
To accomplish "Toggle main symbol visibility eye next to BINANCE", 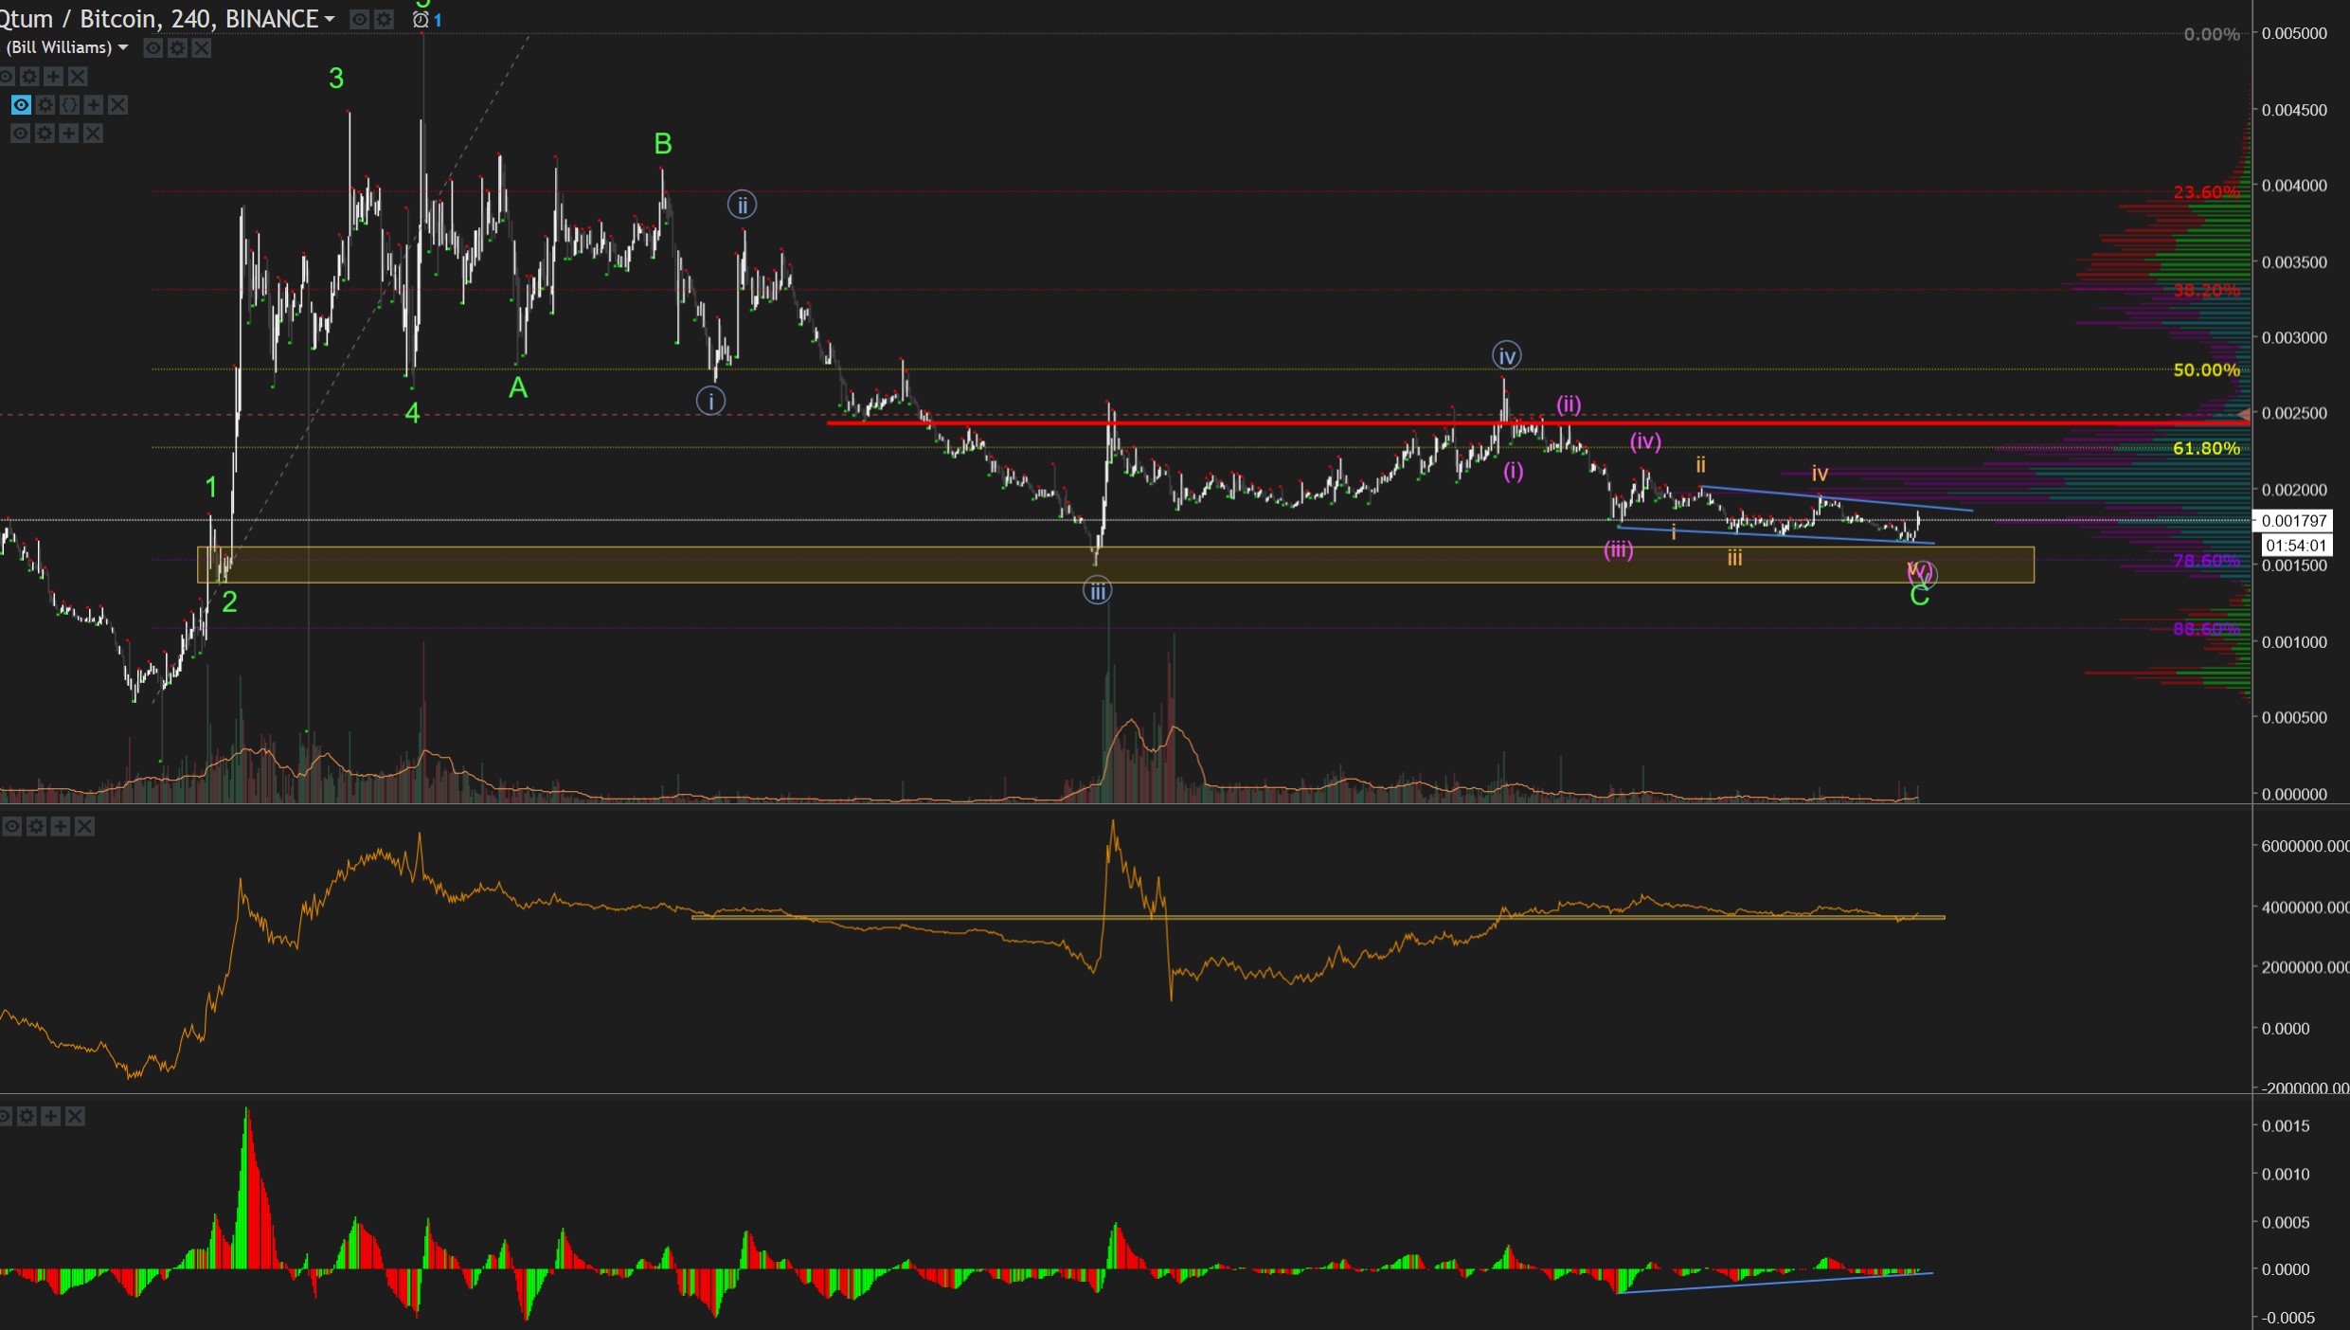I will [359, 19].
